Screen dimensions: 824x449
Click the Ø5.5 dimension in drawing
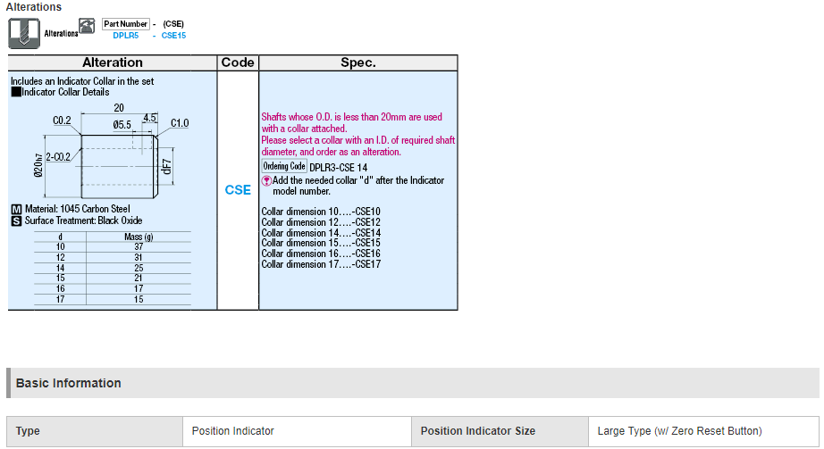[122, 125]
